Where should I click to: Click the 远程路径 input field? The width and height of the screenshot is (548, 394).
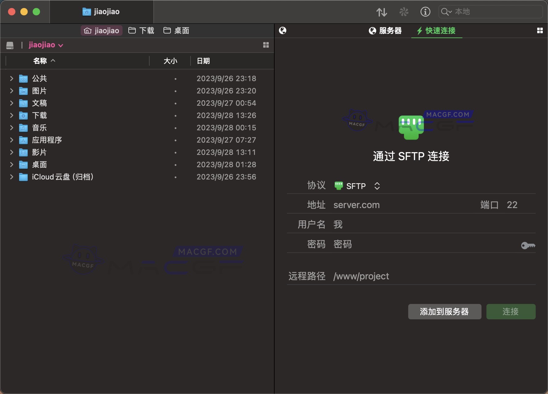point(400,276)
